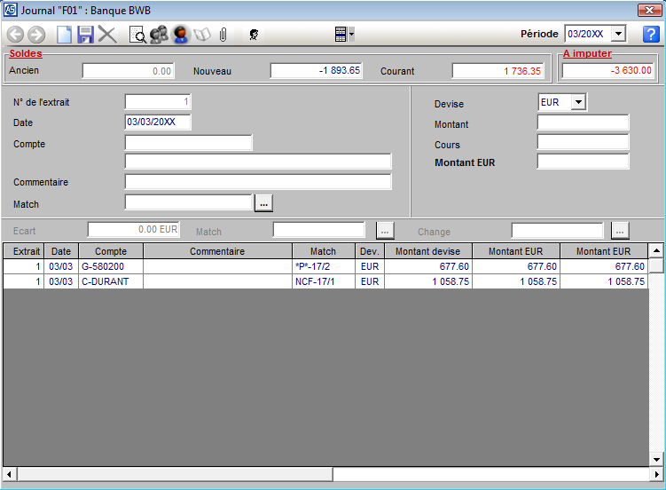Click the Montant input field
The height and width of the screenshot is (490, 666).
point(583,122)
